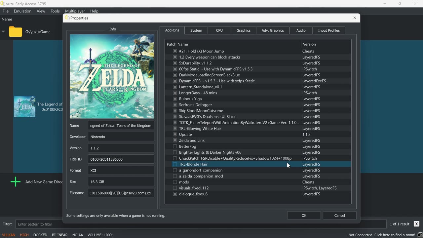Select the TRL-Glowing White Hair row
This screenshot has width=423, height=238.
258,129
